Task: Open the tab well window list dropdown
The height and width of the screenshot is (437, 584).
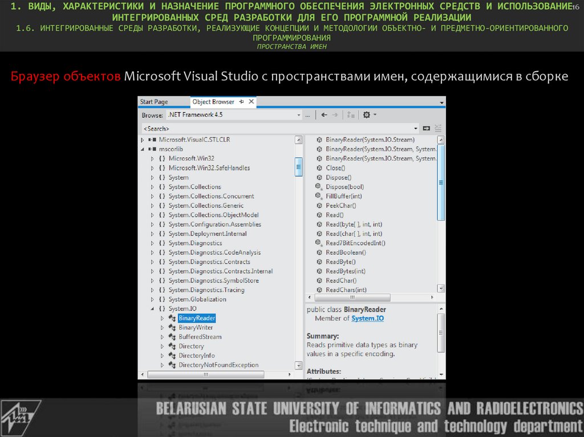Action: 441,103
